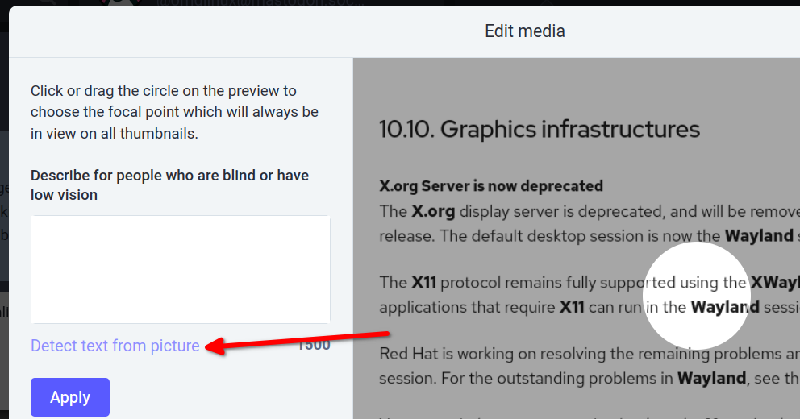Set focal point on "X.org Server is now deprecated"
Viewport: 800px width, 419px height.
(x=490, y=186)
